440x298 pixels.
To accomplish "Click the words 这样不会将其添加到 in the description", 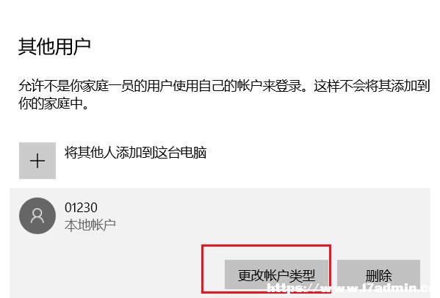I will point(372,86).
